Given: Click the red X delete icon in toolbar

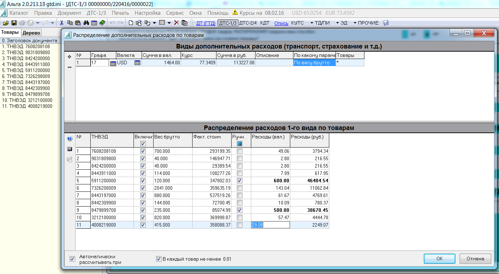Looking at the screenshot, I should [x=176, y=23].
